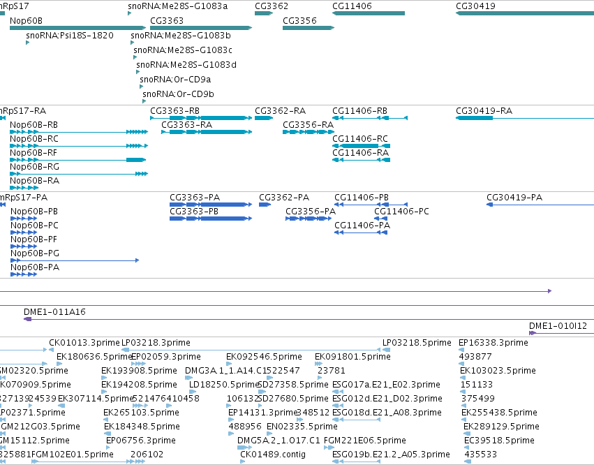This screenshot has height=465, width=594.
Task: Select the Nop60B-PA protein feature
Action: tap(24, 274)
